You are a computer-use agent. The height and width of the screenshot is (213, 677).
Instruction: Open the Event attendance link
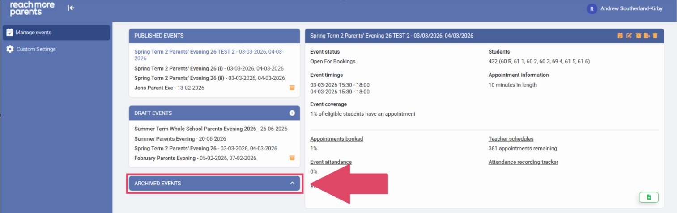(331, 162)
